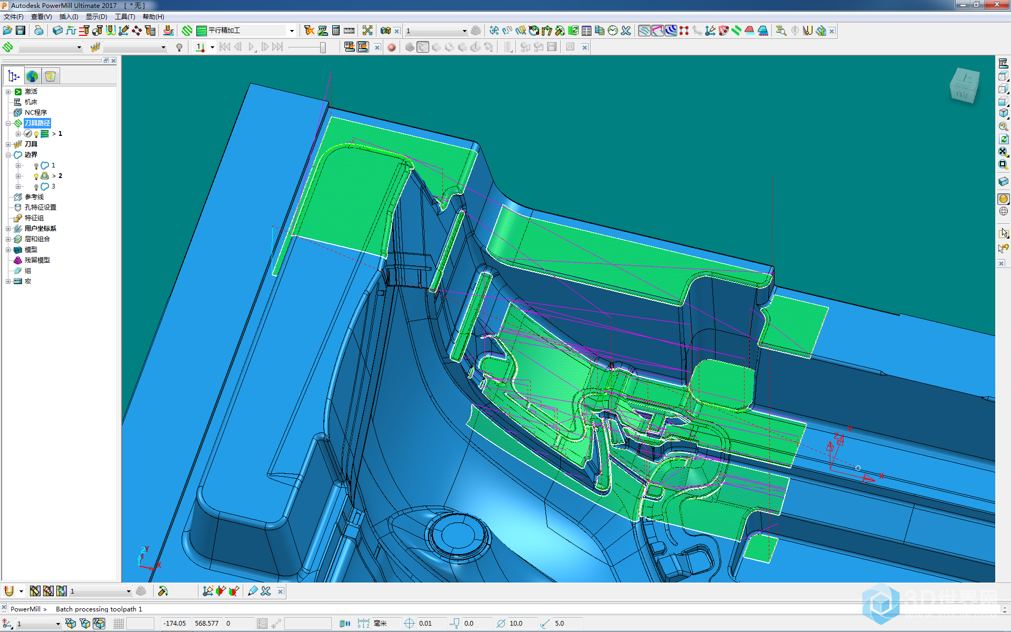Play the toolpath simulation
Image resolution: width=1011 pixels, height=632 pixels.
(x=252, y=47)
